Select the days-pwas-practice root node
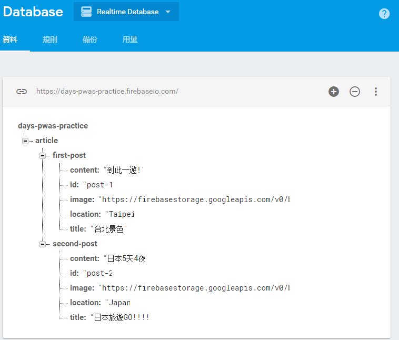 (53, 126)
